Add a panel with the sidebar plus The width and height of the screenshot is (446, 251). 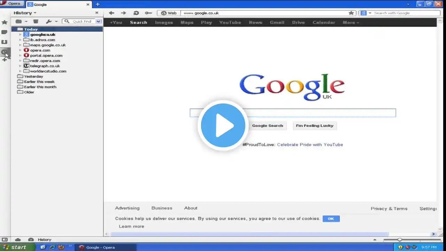(x=5, y=60)
